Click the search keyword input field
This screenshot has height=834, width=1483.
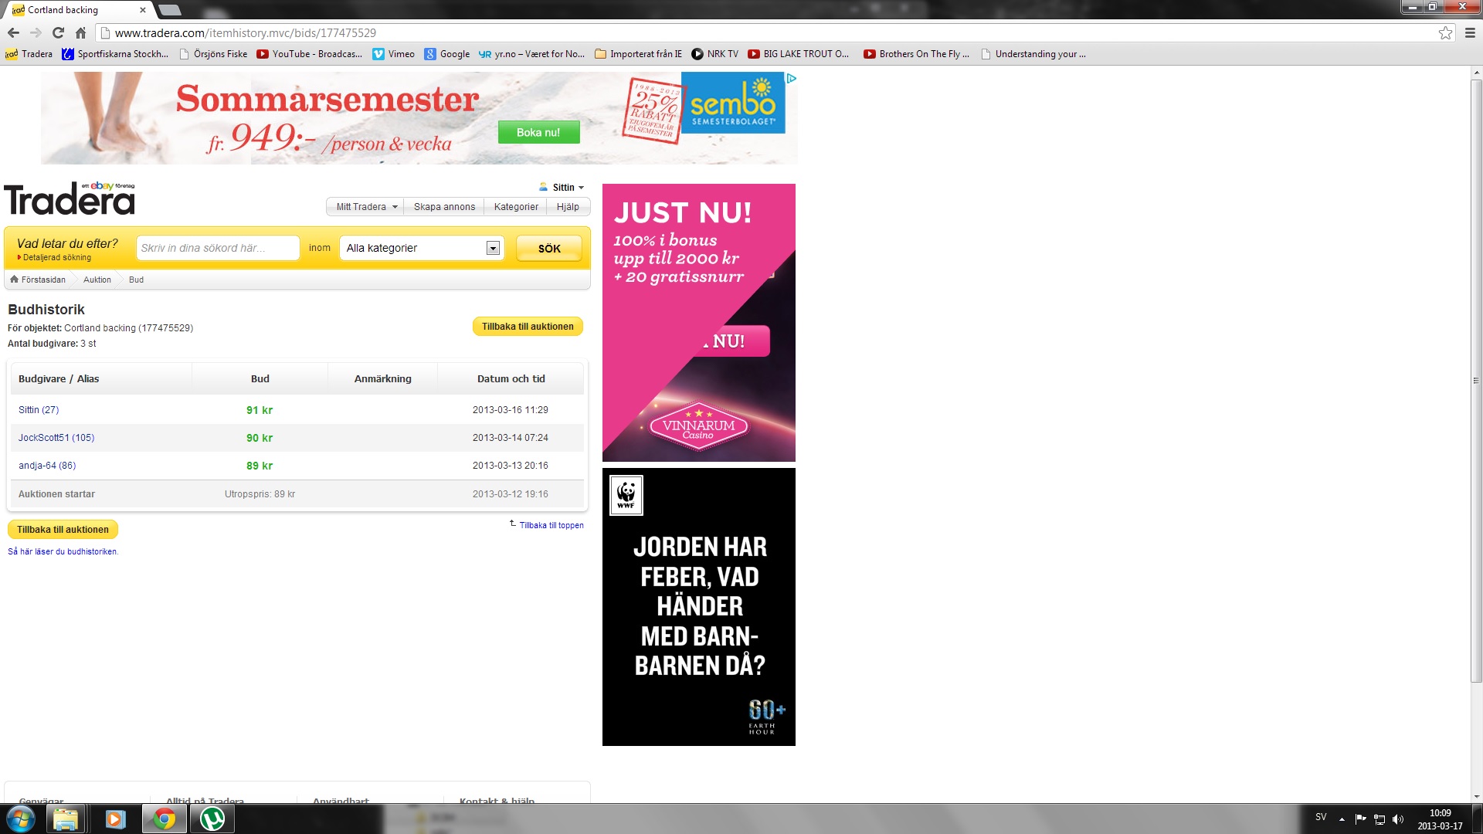(x=218, y=248)
